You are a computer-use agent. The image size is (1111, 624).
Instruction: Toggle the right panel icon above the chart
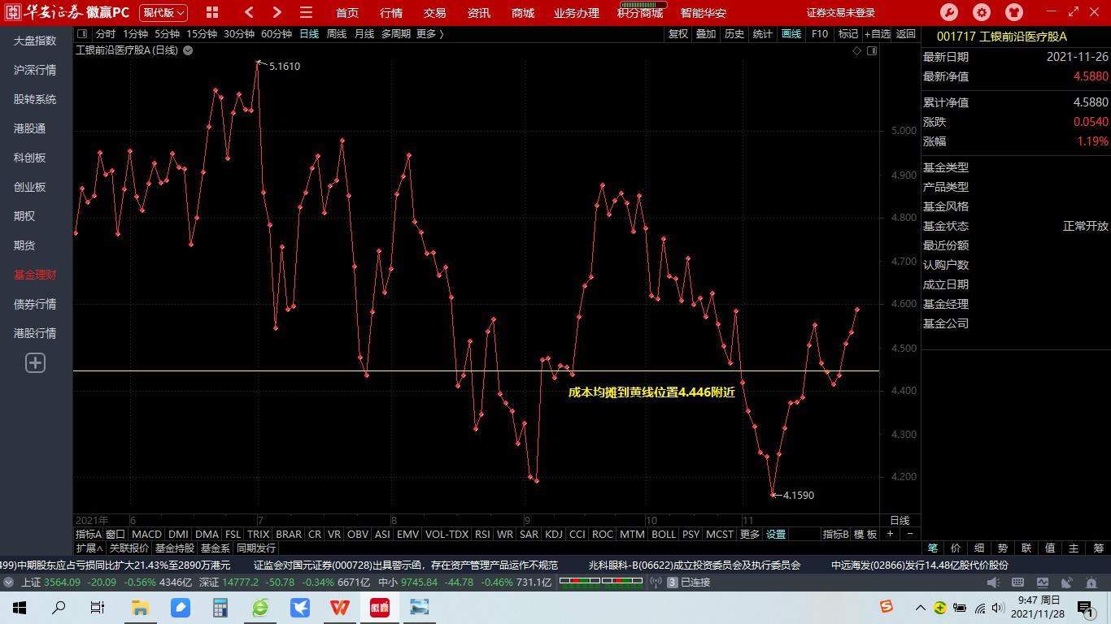[x=872, y=50]
